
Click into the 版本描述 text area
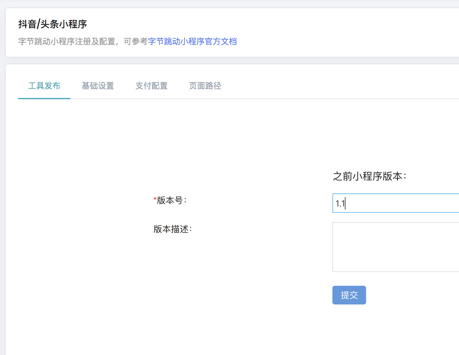pos(396,247)
